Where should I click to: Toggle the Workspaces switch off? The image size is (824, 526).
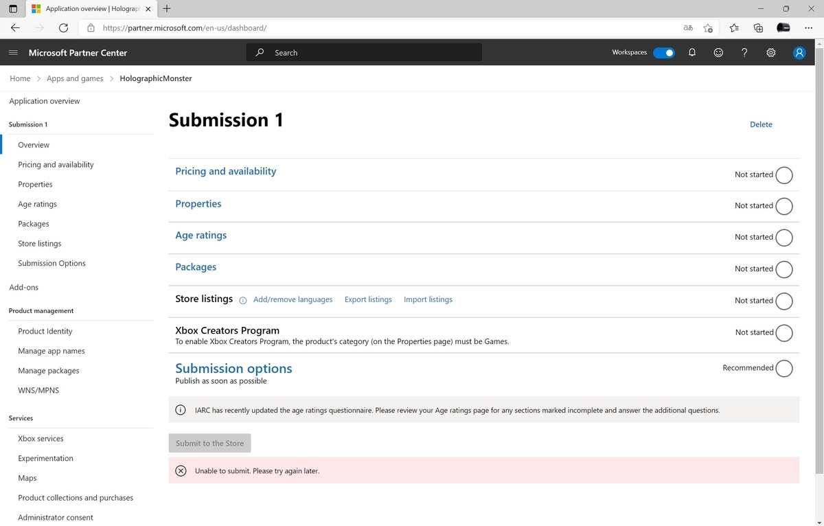(x=664, y=53)
